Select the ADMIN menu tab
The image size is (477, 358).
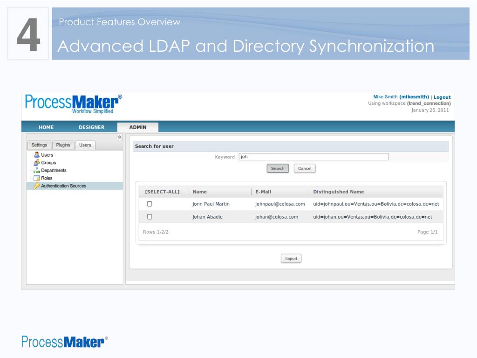click(x=138, y=127)
